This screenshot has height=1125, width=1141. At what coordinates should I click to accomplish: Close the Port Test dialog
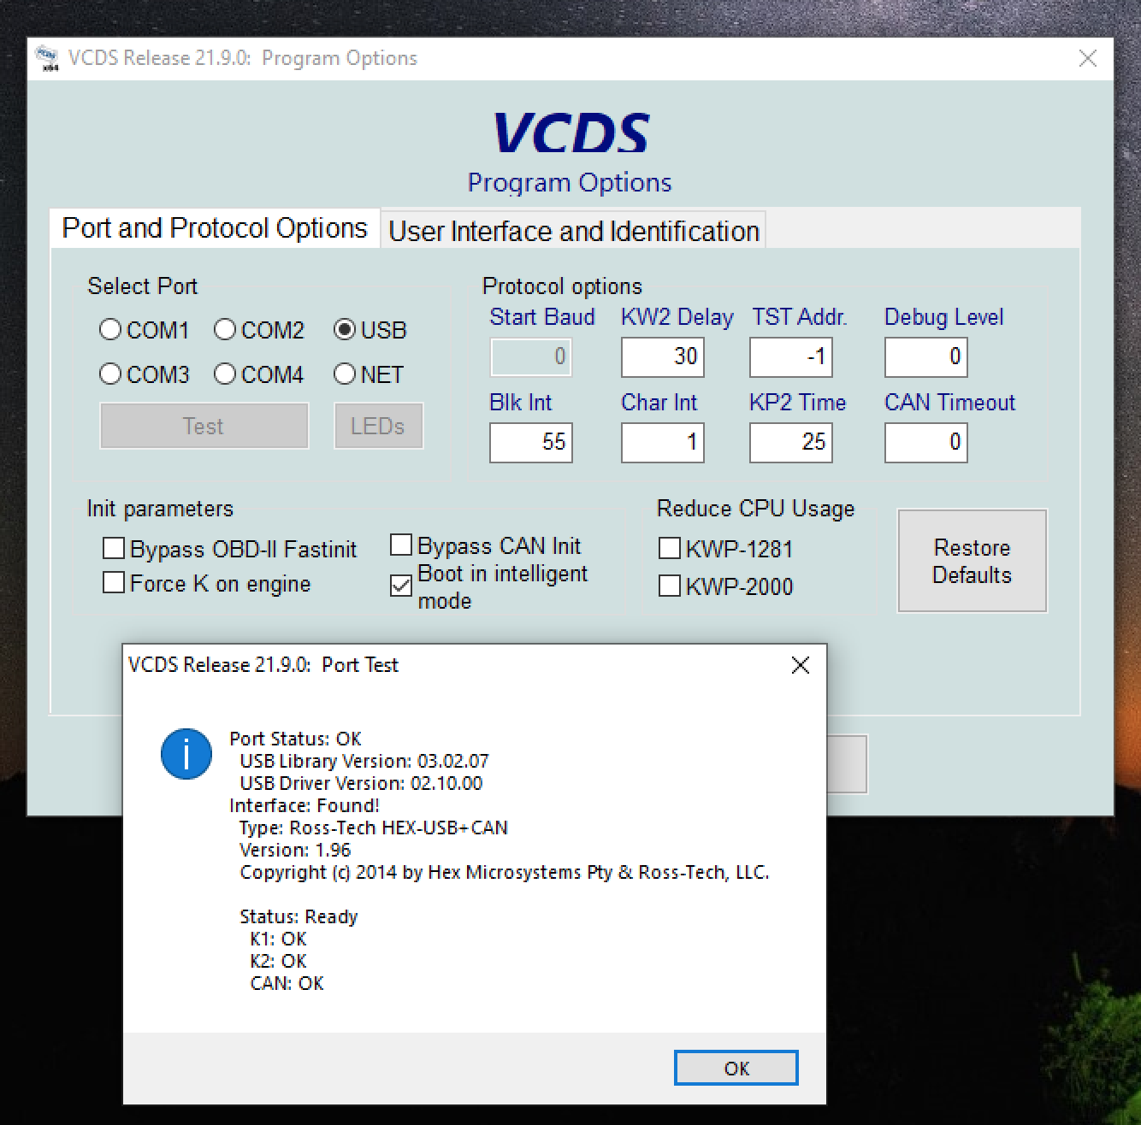click(801, 665)
